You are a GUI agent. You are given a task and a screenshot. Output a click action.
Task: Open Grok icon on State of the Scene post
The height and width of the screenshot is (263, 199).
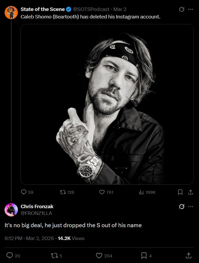coord(182,9)
